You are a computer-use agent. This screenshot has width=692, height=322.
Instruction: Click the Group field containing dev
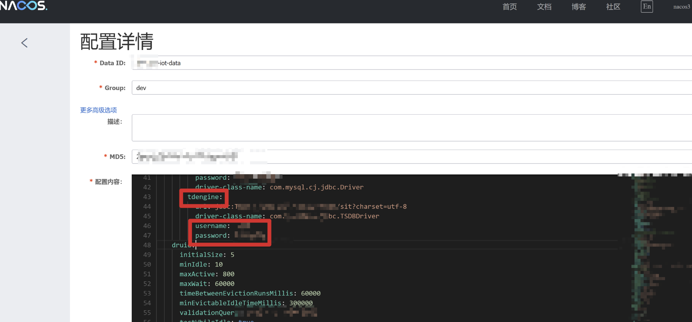412,88
